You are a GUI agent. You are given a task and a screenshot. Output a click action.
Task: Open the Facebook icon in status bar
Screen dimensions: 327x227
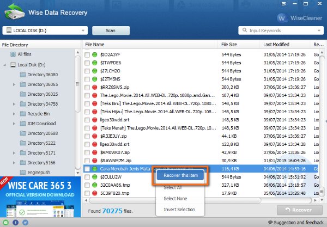(16, 223)
